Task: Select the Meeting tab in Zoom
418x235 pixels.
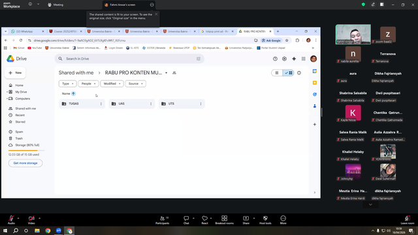Action: point(56,5)
